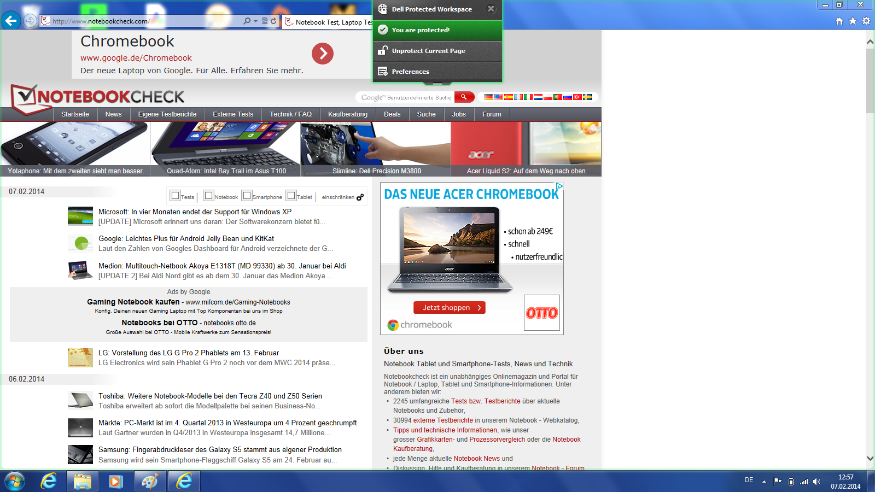Click the You are protected! status entry
The image size is (875, 492).
(x=437, y=30)
